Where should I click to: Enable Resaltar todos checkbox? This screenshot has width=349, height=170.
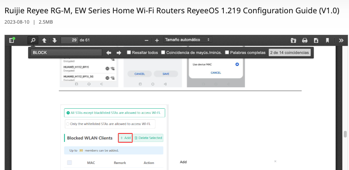pyautogui.click(x=129, y=52)
